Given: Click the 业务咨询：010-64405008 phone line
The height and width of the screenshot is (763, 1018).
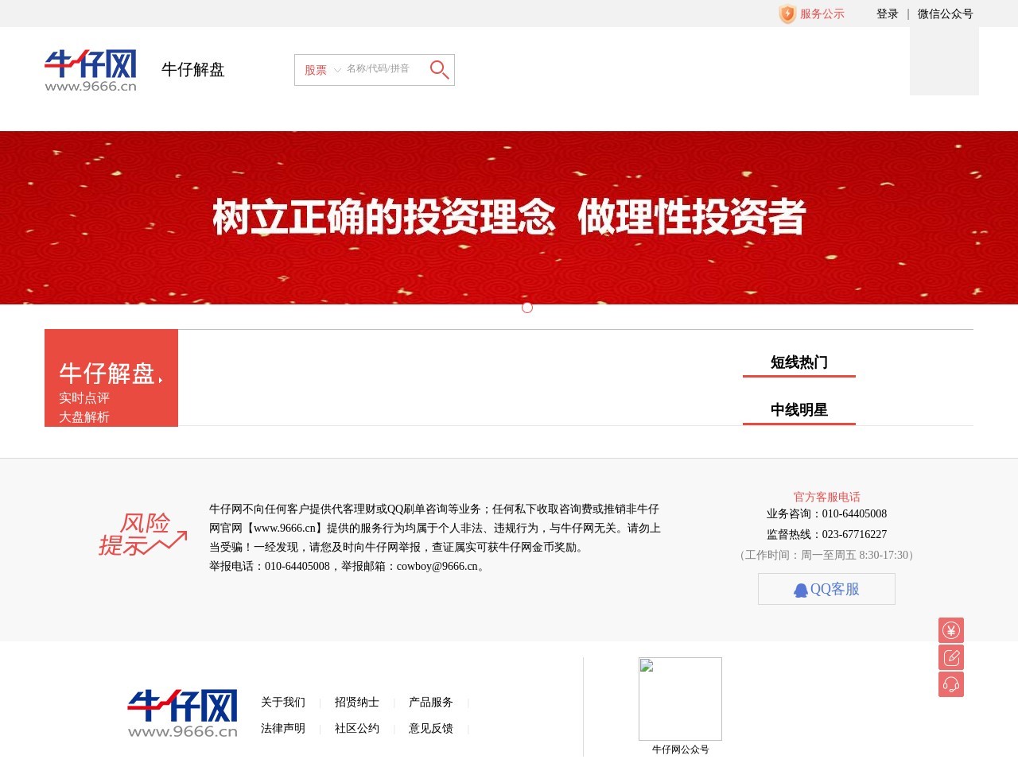Looking at the screenshot, I should [826, 514].
